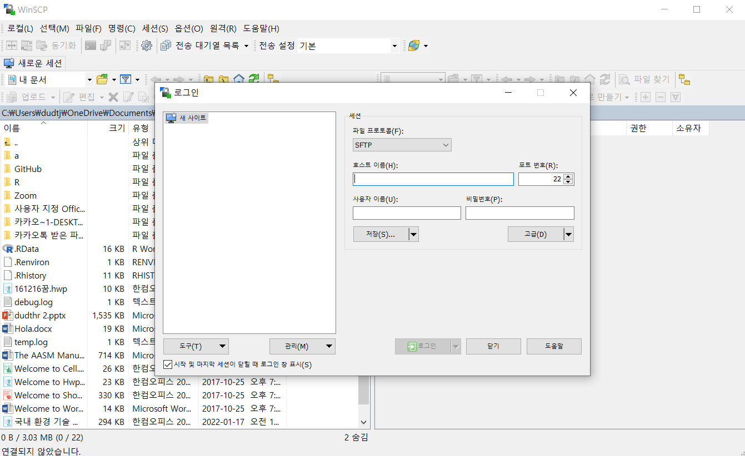Open the 도움말(H) menu
The height and width of the screenshot is (456, 745).
[261, 28]
